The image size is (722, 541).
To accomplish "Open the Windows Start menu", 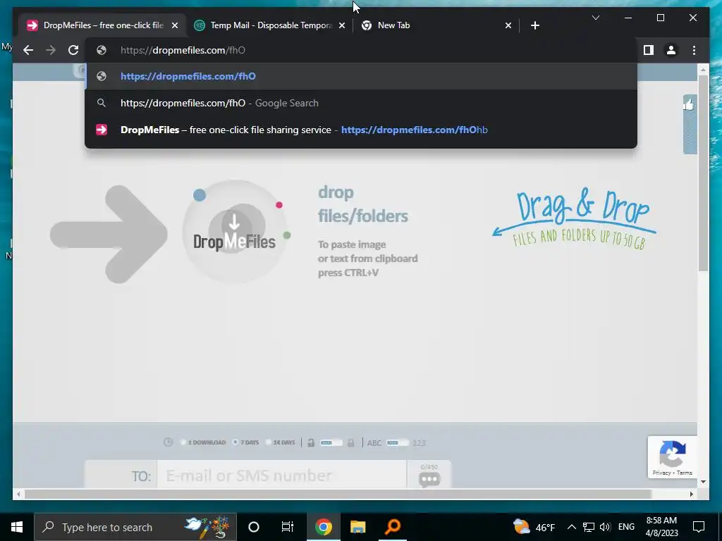I will 17,527.
